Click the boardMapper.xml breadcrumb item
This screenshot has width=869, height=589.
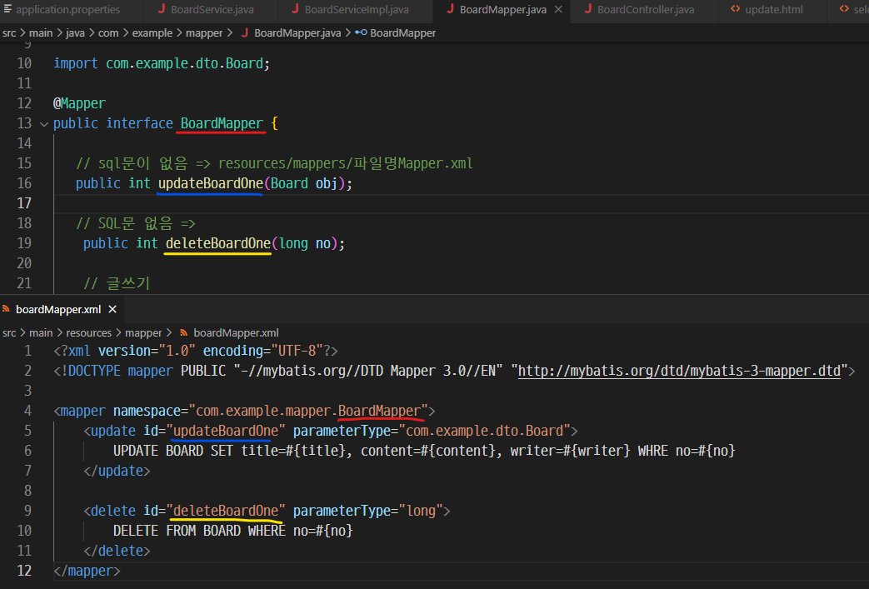[x=236, y=333]
